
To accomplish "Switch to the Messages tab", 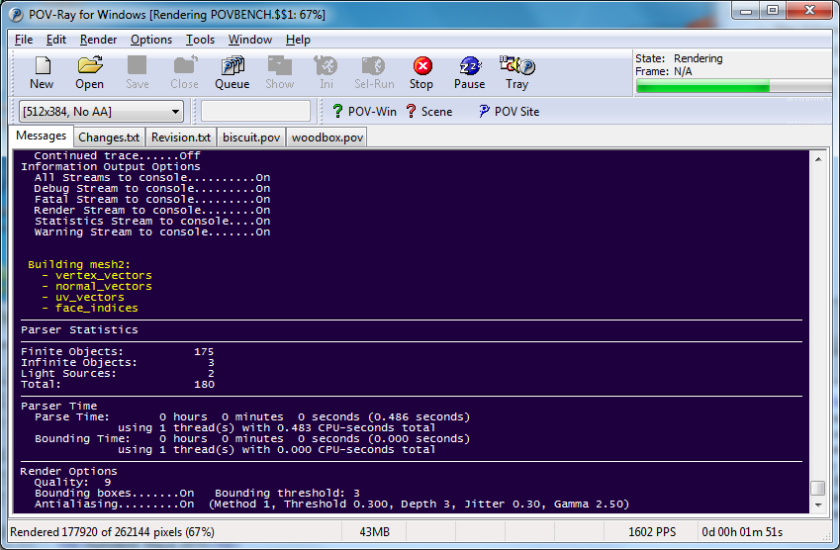I will click(x=41, y=136).
